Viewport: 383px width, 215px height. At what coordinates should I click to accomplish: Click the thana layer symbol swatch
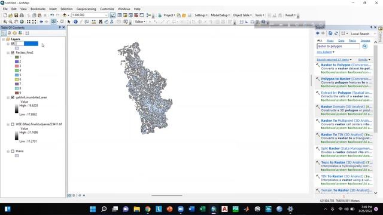pyautogui.click(x=17, y=155)
